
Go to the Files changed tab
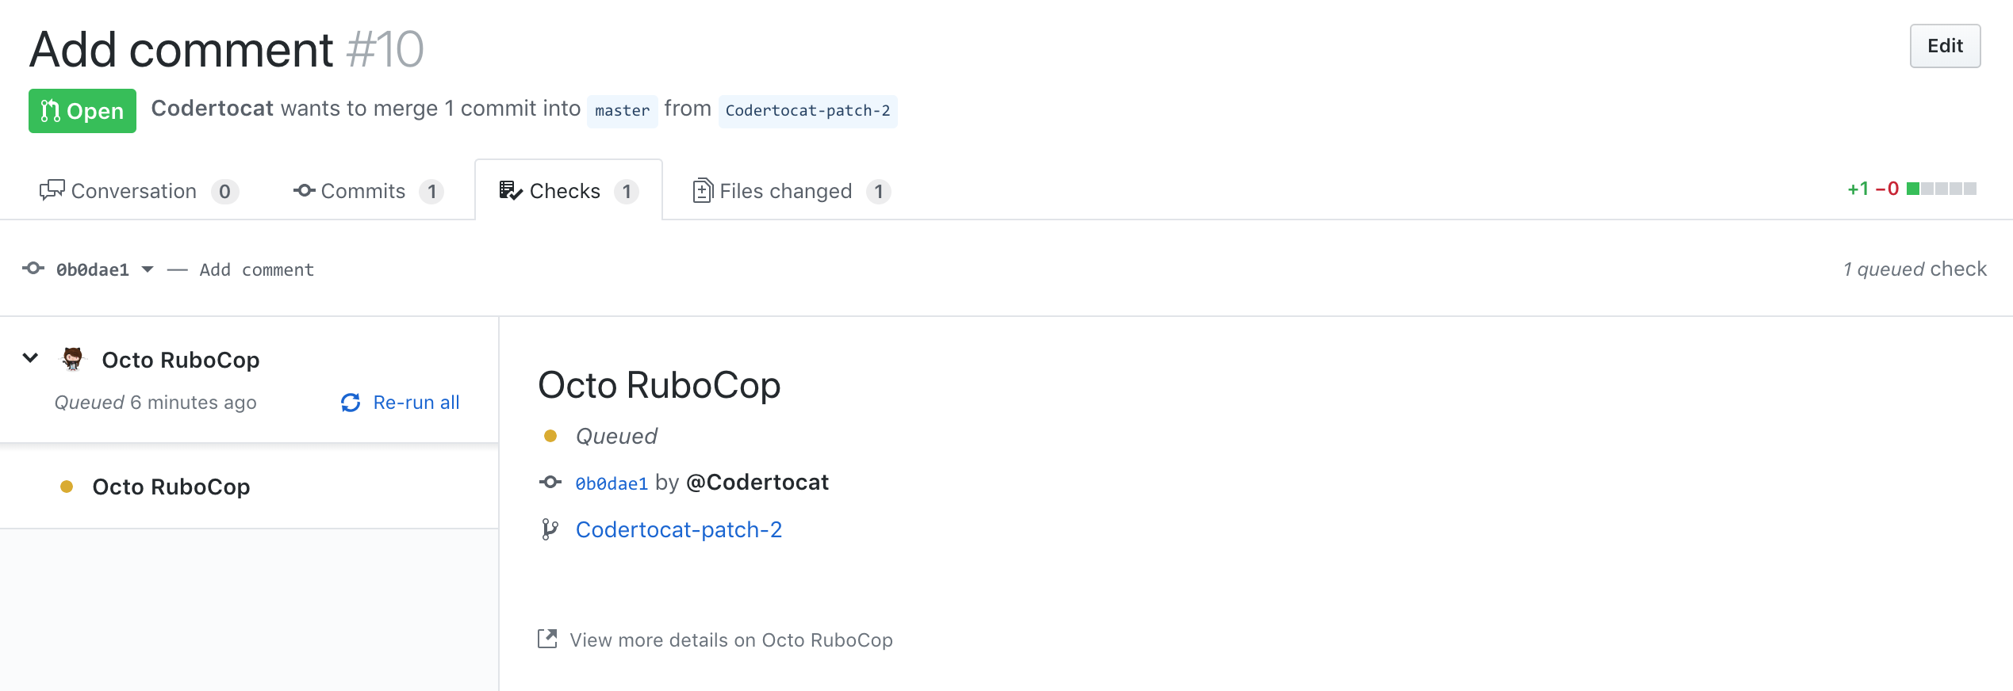[791, 191]
